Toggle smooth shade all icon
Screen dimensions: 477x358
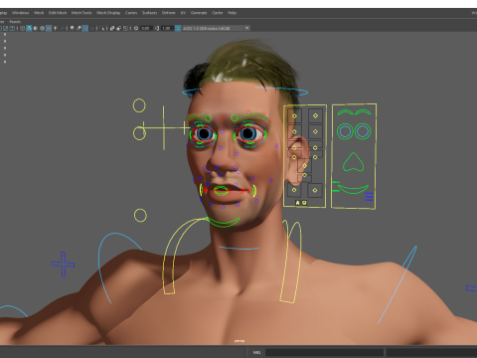[x=29, y=28]
